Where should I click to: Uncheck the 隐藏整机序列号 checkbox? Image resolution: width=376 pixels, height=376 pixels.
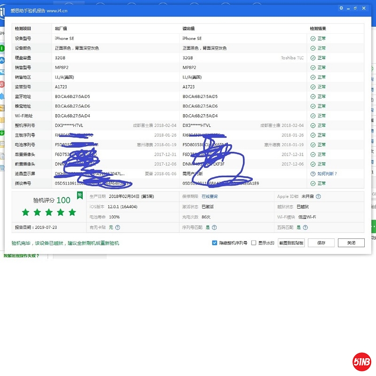click(214, 243)
